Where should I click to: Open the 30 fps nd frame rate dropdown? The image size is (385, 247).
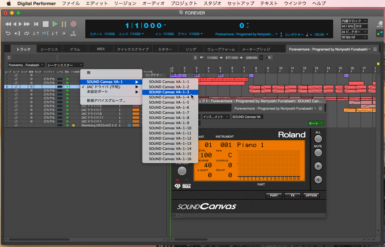pos(354,37)
